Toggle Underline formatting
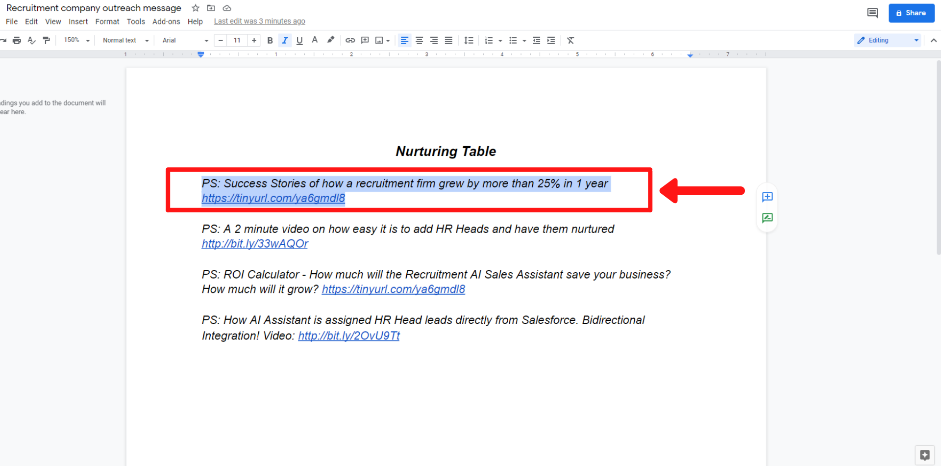The image size is (941, 466). (299, 40)
